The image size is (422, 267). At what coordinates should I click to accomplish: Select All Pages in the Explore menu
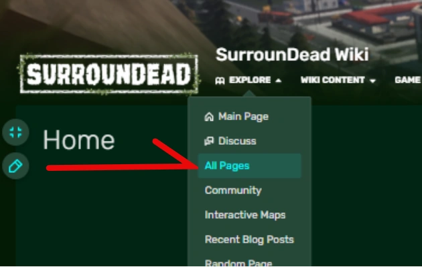point(249,166)
